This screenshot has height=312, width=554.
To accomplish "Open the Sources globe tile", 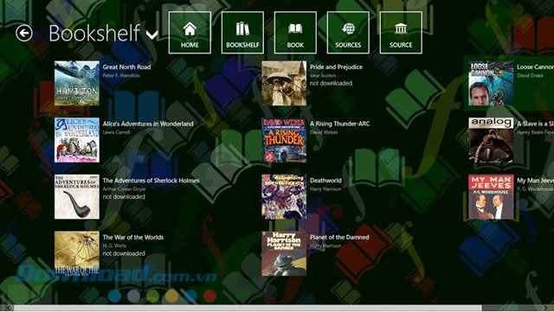I will (x=348, y=33).
